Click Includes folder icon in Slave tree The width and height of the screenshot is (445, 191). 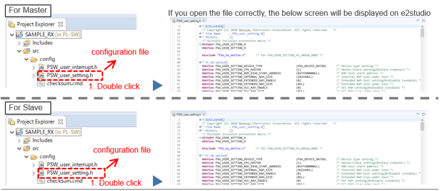pyautogui.click(x=27, y=140)
